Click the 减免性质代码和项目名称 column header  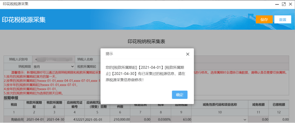coord(219,104)
